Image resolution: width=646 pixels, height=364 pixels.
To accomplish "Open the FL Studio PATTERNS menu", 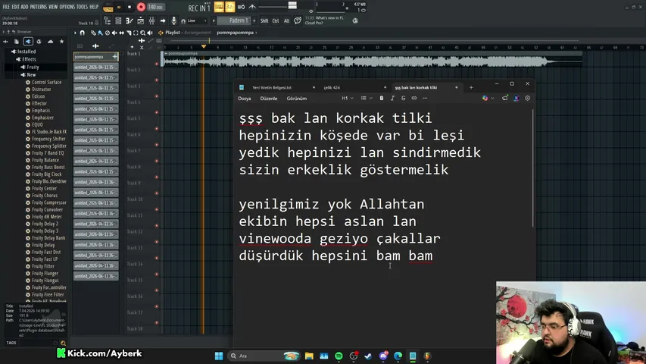I will click(39, 7).
